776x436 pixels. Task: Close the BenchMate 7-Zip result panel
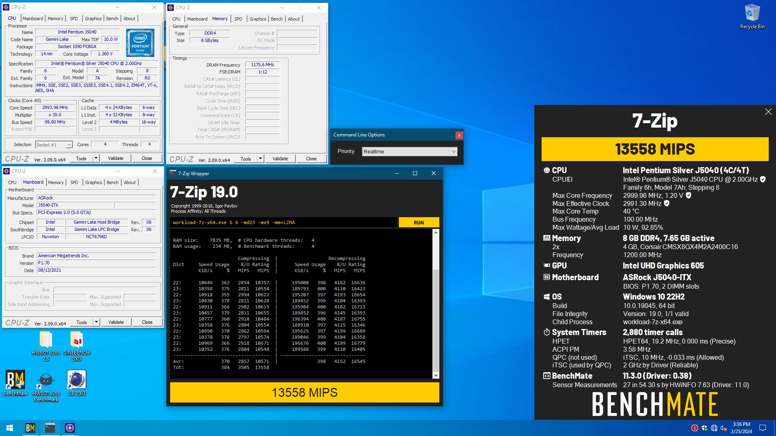pyautogui.click(x=768, y=112)
